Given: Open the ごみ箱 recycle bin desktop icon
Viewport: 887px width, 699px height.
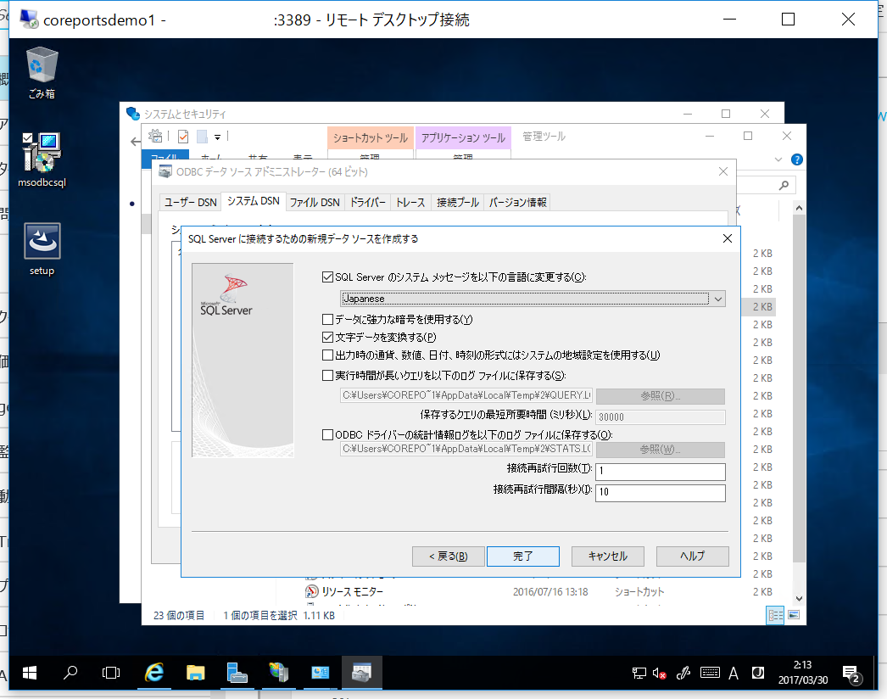Looking at the screenshot, I should tap(42, 72).
